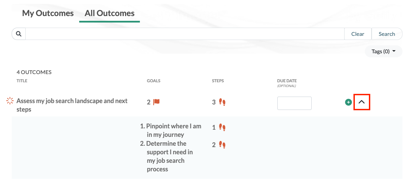Viewport: 409px width, 185px height.
Task: Click the orange goals flag icon
Action: (157, 102)
